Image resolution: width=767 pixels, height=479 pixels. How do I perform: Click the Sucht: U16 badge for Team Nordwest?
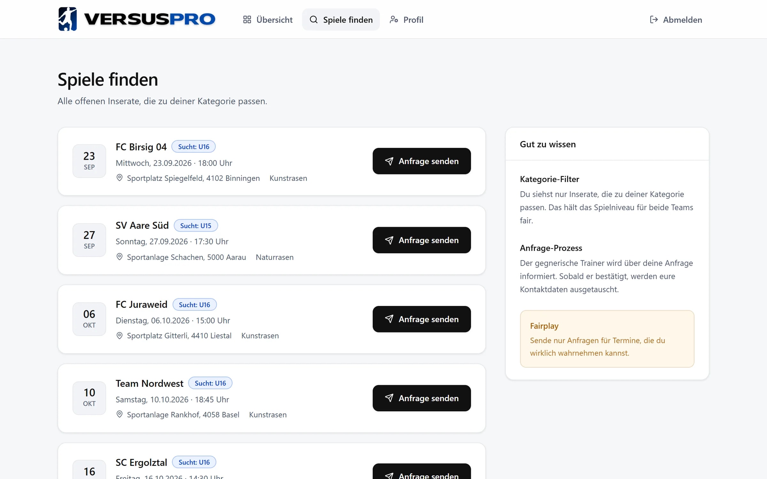point(210,383)
